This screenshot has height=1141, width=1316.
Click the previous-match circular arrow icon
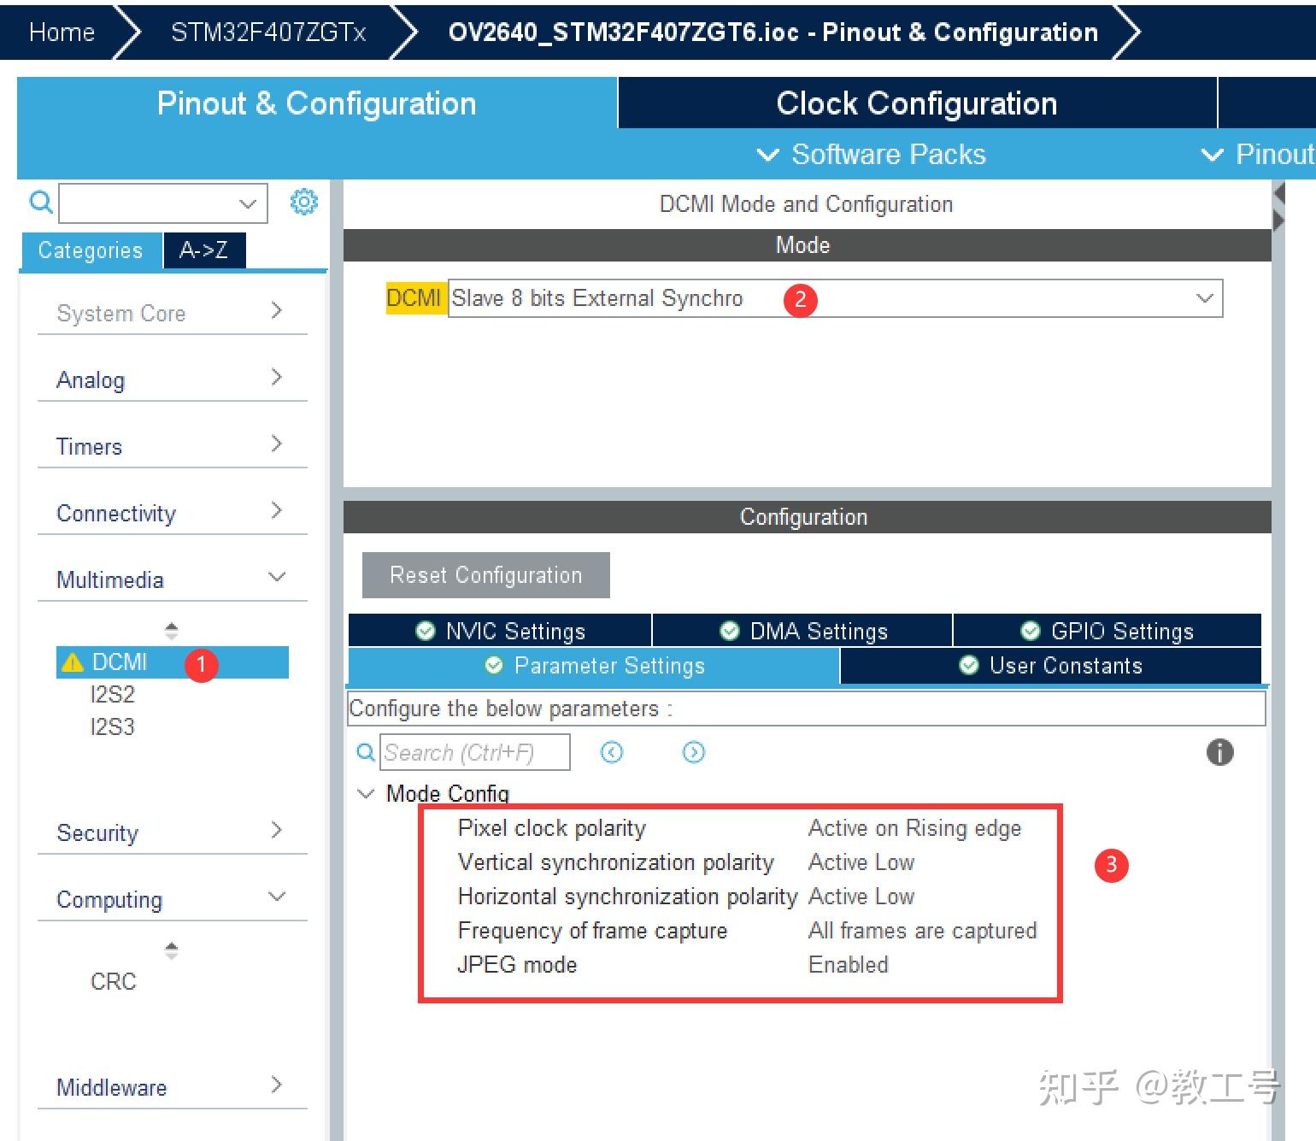611,752
